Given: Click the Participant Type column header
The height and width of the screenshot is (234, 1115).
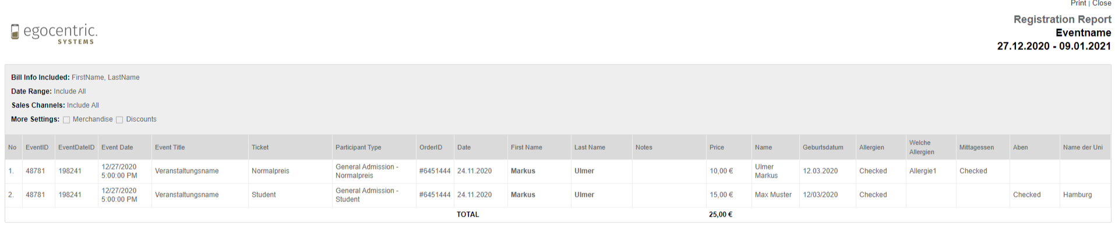Looking at the screenshot, I should tap(358, 147).
